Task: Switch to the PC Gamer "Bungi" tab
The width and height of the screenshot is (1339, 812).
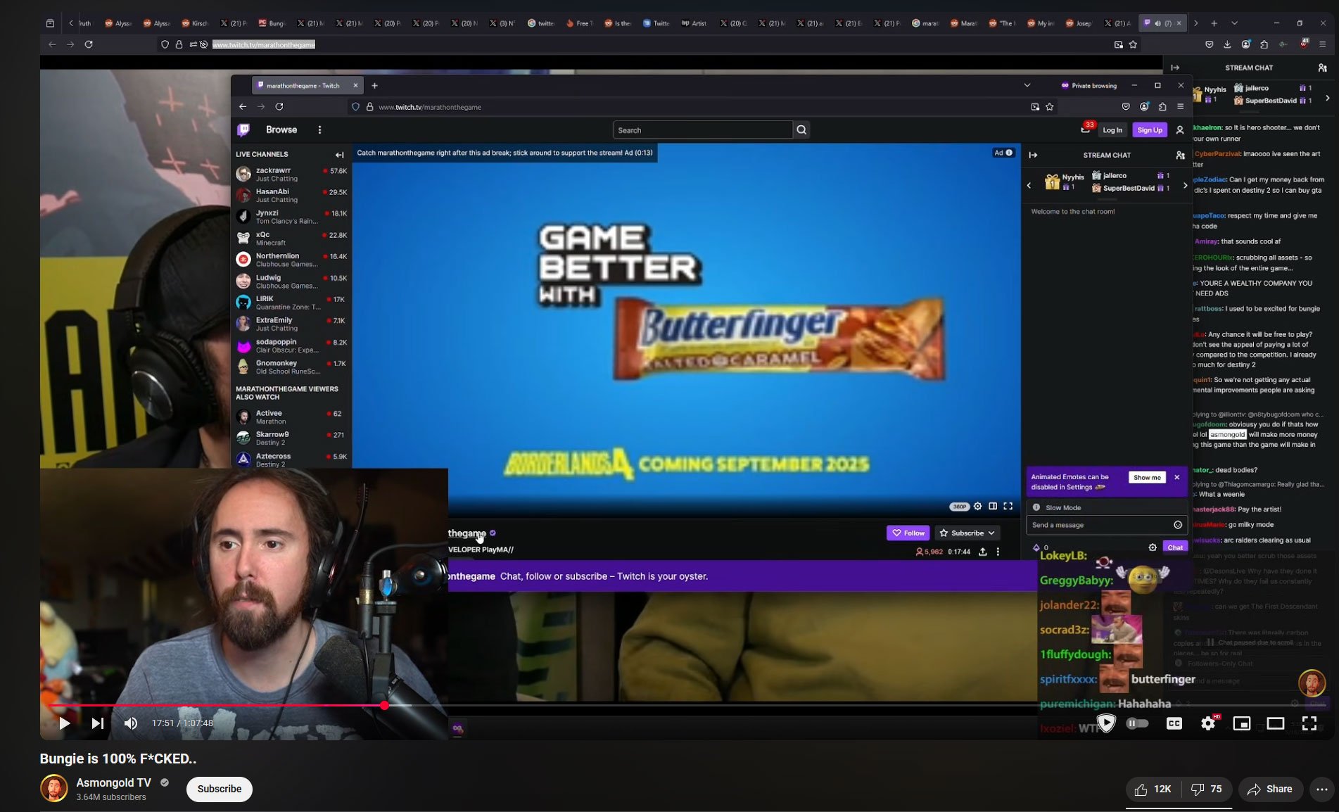Action: [272, 23]
